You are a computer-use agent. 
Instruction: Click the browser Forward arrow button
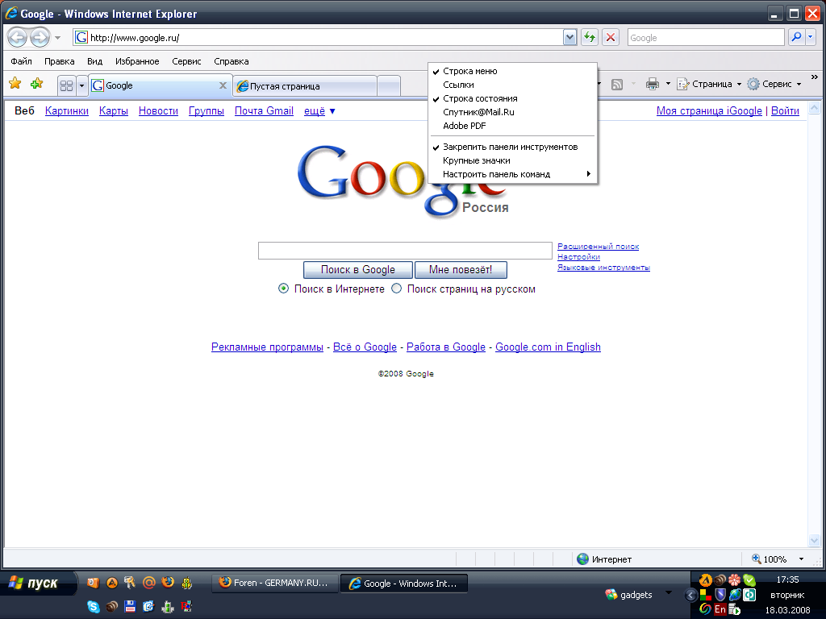[x=40, y=37]
